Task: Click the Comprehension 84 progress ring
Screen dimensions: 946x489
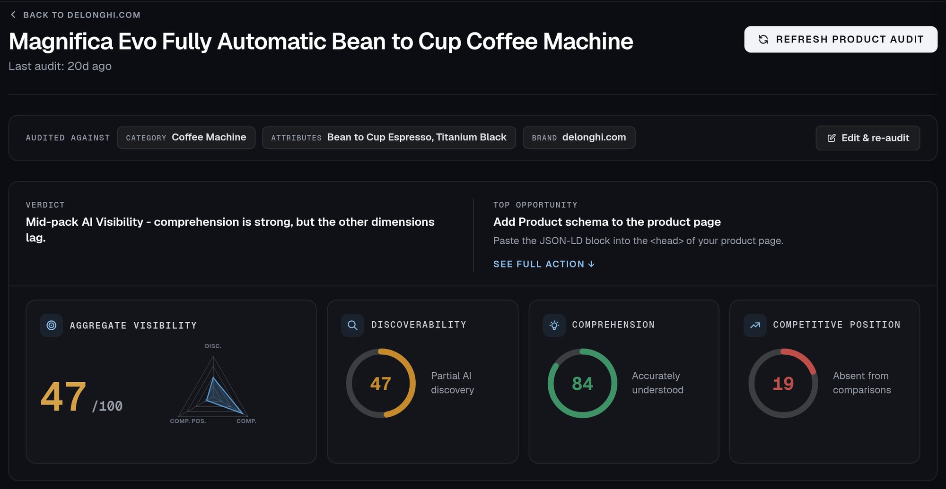Action: pyautogui.click(x=582, y=383)
